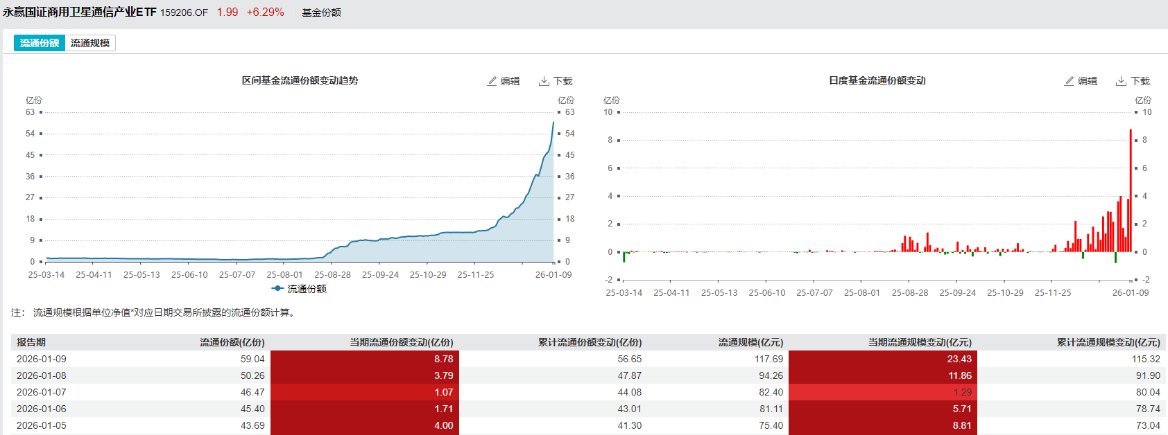Viewport: 1168px width, 435px height.
Task: Click the light red 1.29 cell
Action: pyautogui.click(x=883, y=392)
